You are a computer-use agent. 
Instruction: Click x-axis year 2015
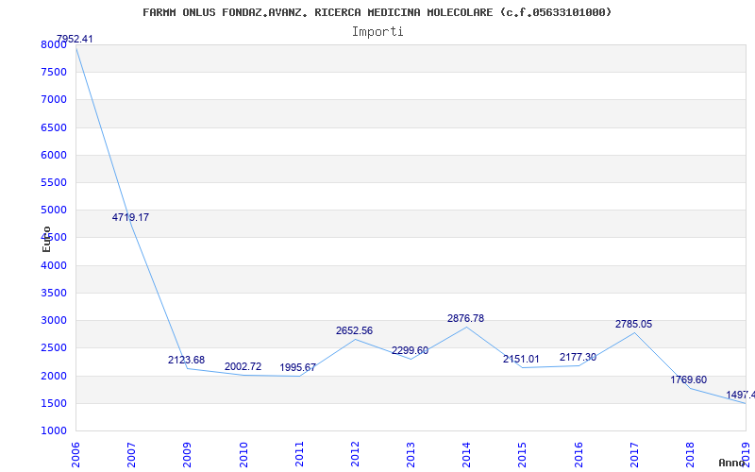pyautogui.click(x=523, y=454)
